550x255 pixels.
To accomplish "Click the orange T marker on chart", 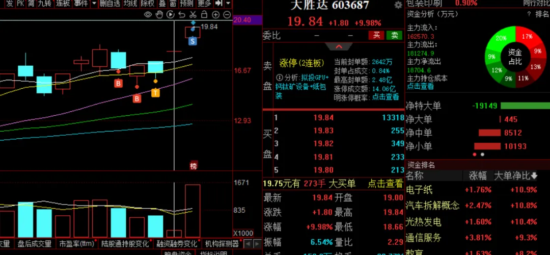I will click(155, 93).
